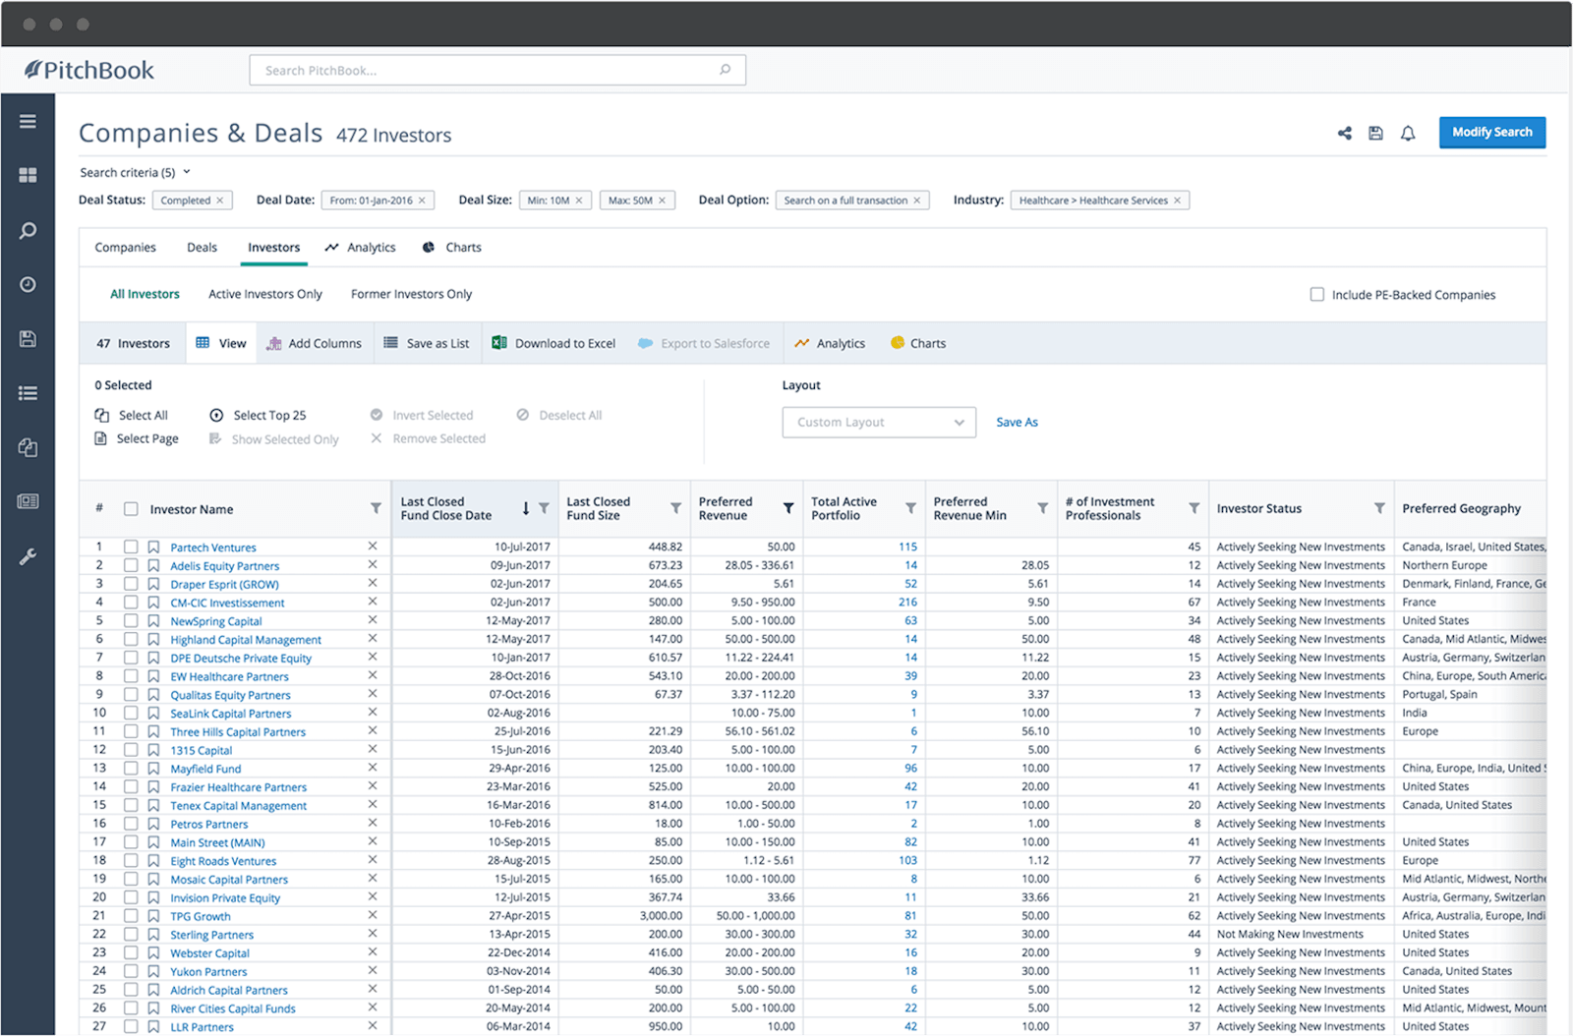
Task: Remove the NewSpring Capital row with its X
Action: (373, 620)
